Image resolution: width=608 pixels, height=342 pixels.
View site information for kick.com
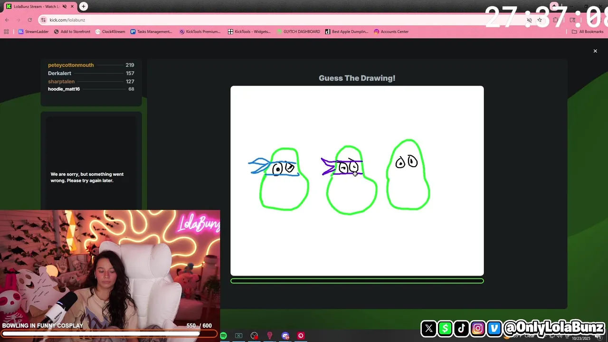[x=43, y=20]
